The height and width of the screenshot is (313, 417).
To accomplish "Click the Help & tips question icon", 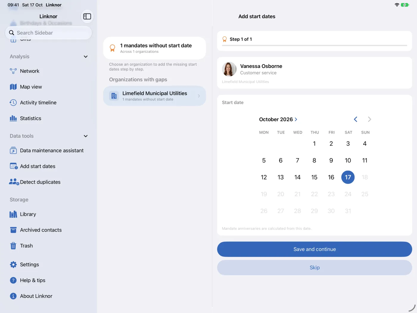I will click(13, 281).
